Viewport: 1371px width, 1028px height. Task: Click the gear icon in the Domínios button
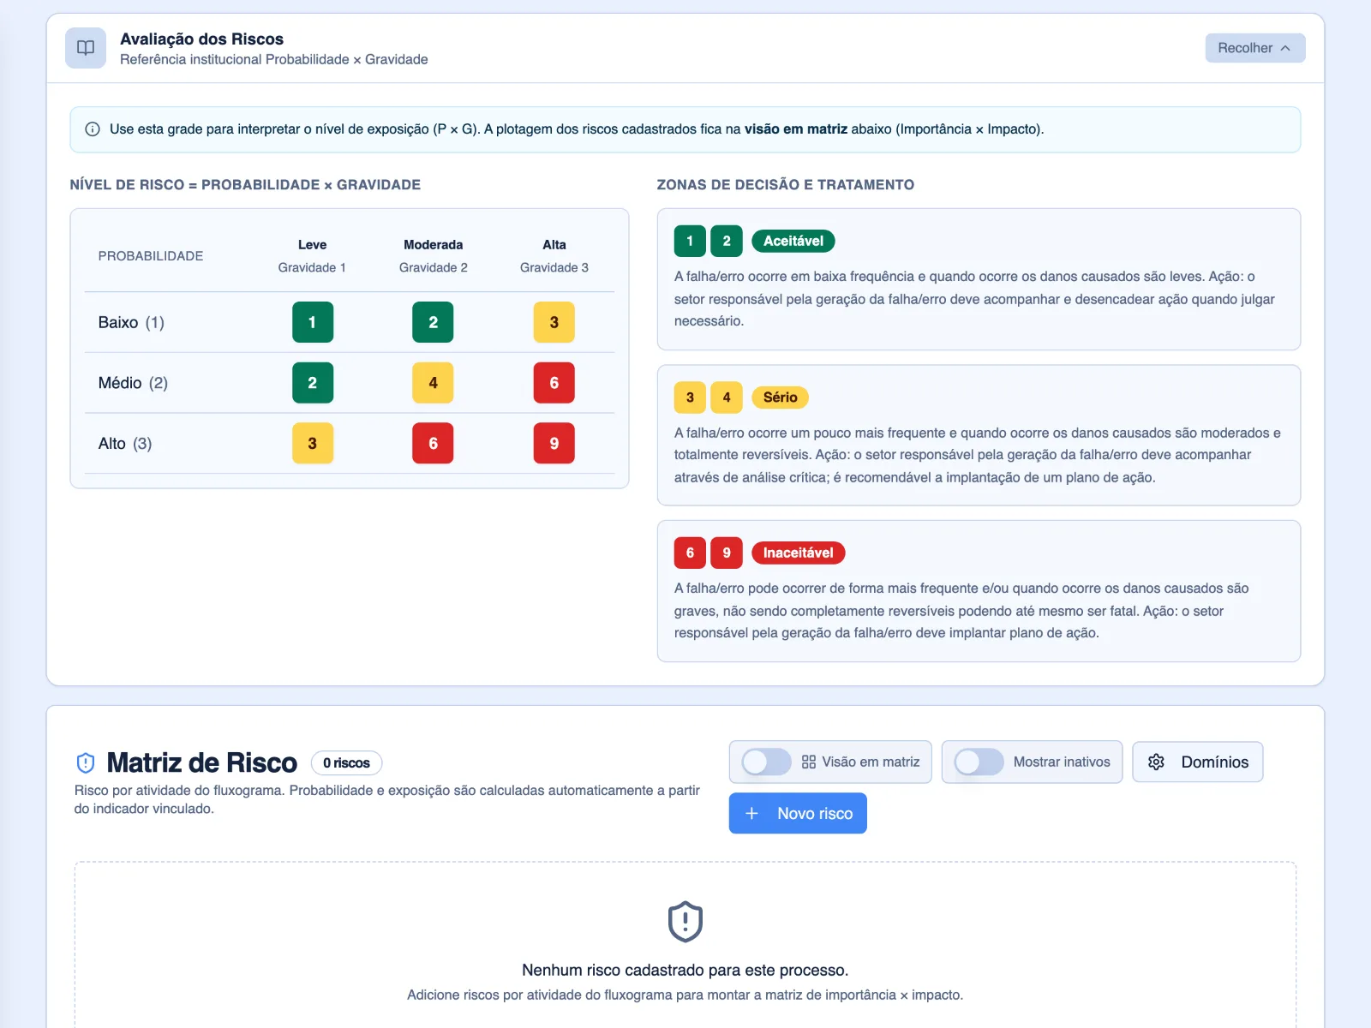point(1156,762)
